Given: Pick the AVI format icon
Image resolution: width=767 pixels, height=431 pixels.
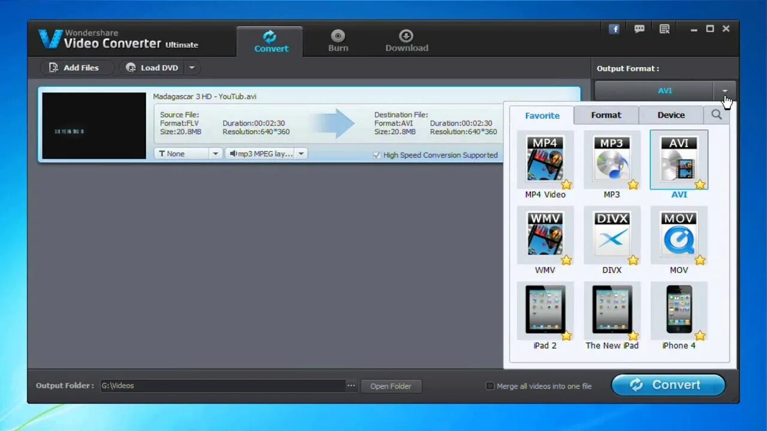Looking at the screenshot, I should (x=679, y=159).
